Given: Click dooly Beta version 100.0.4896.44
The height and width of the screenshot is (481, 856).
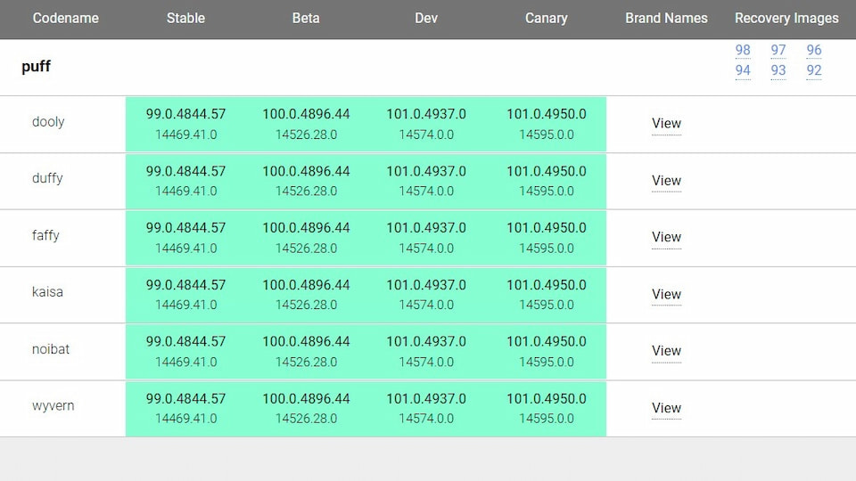Looking at the screenshot, I should 306,114.
